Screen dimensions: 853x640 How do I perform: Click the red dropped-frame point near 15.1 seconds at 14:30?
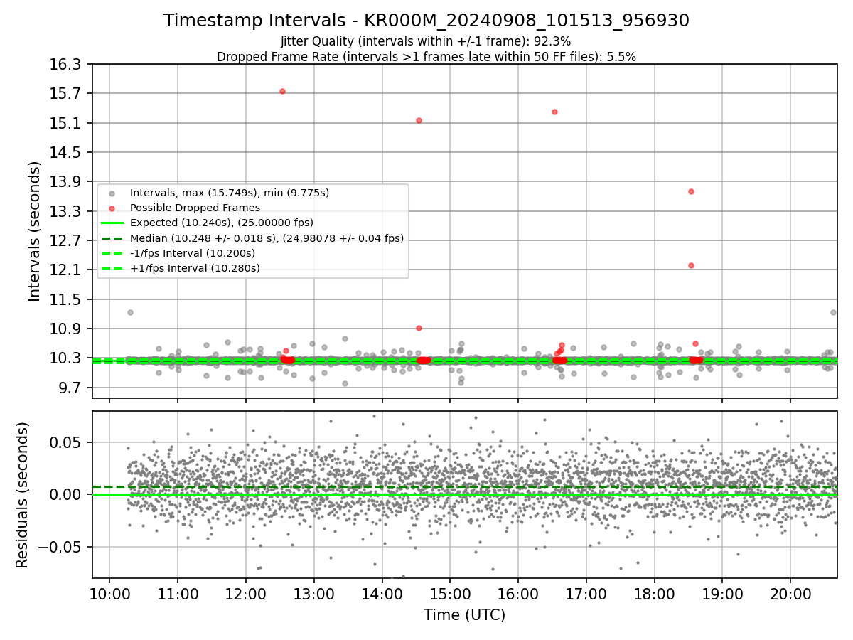419,120
